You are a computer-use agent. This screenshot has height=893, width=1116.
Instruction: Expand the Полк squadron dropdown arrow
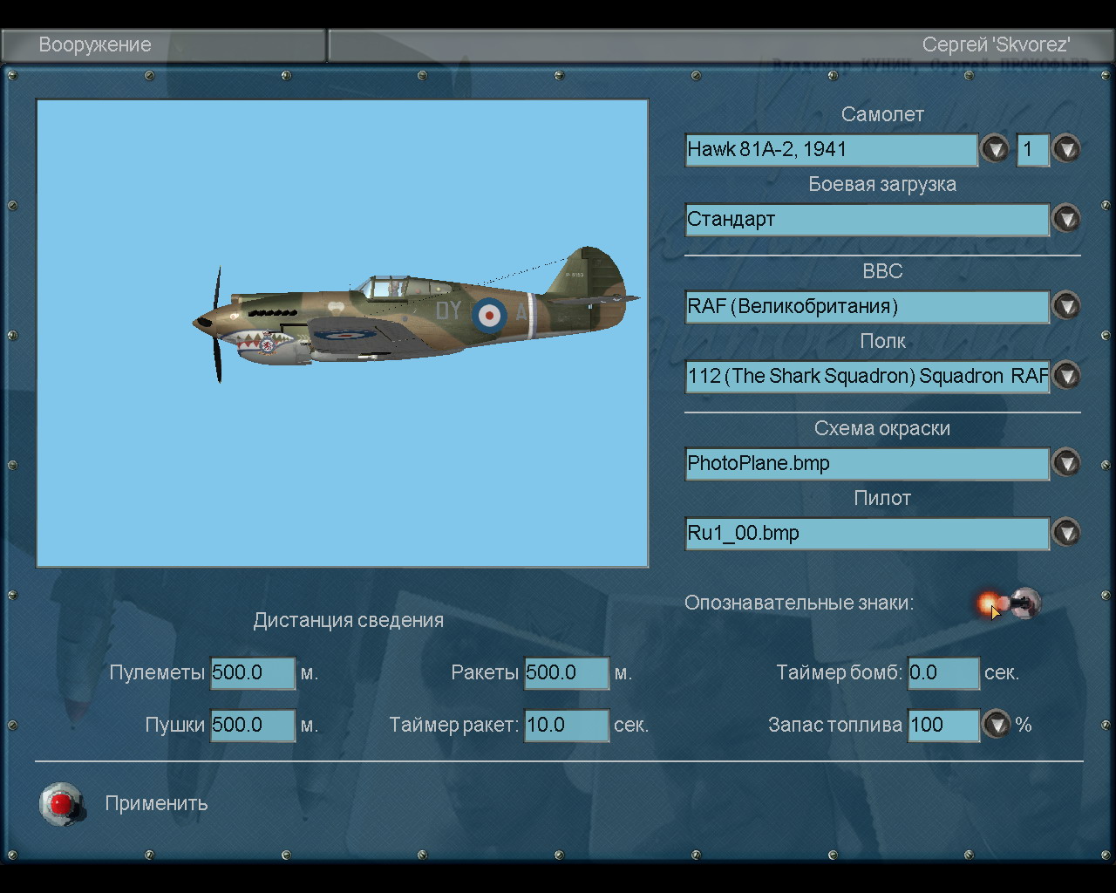click(x=1065, y=376)
